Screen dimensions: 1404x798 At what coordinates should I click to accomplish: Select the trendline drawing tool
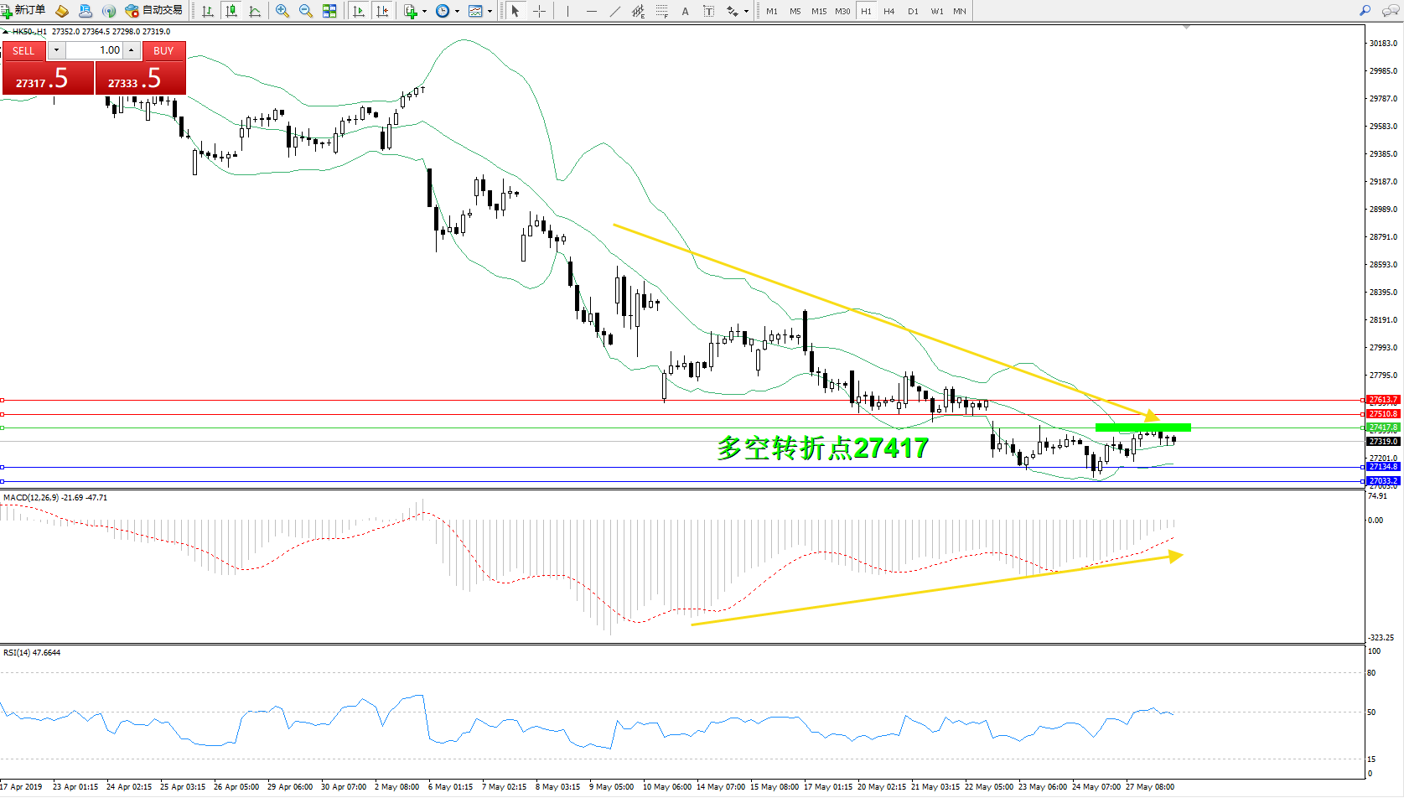point(615,11)
